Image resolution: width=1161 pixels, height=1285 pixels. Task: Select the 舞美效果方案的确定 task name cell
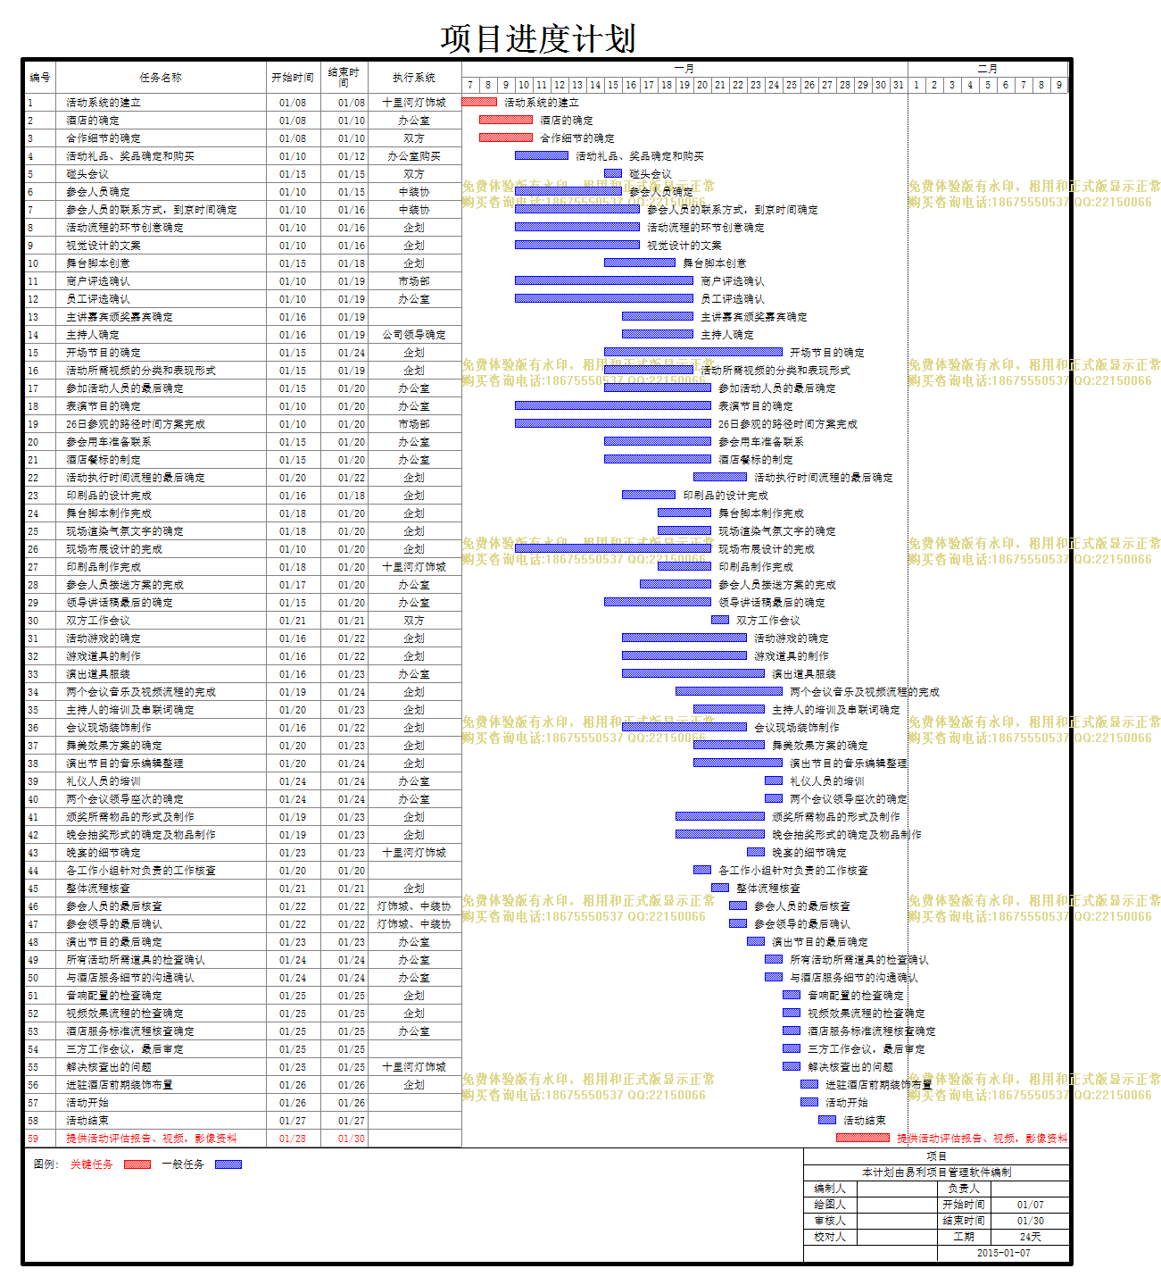[x=162, y=746]
